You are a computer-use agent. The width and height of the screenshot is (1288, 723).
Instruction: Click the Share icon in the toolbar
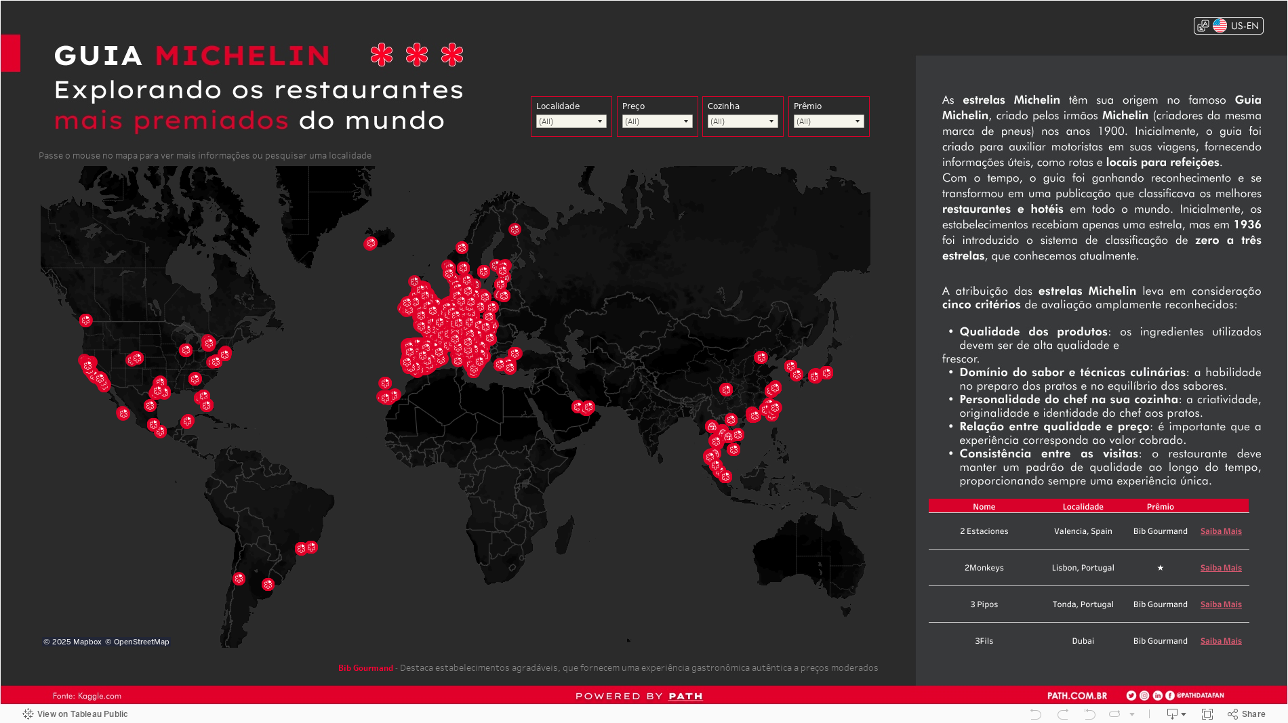tap(1232, 714)
